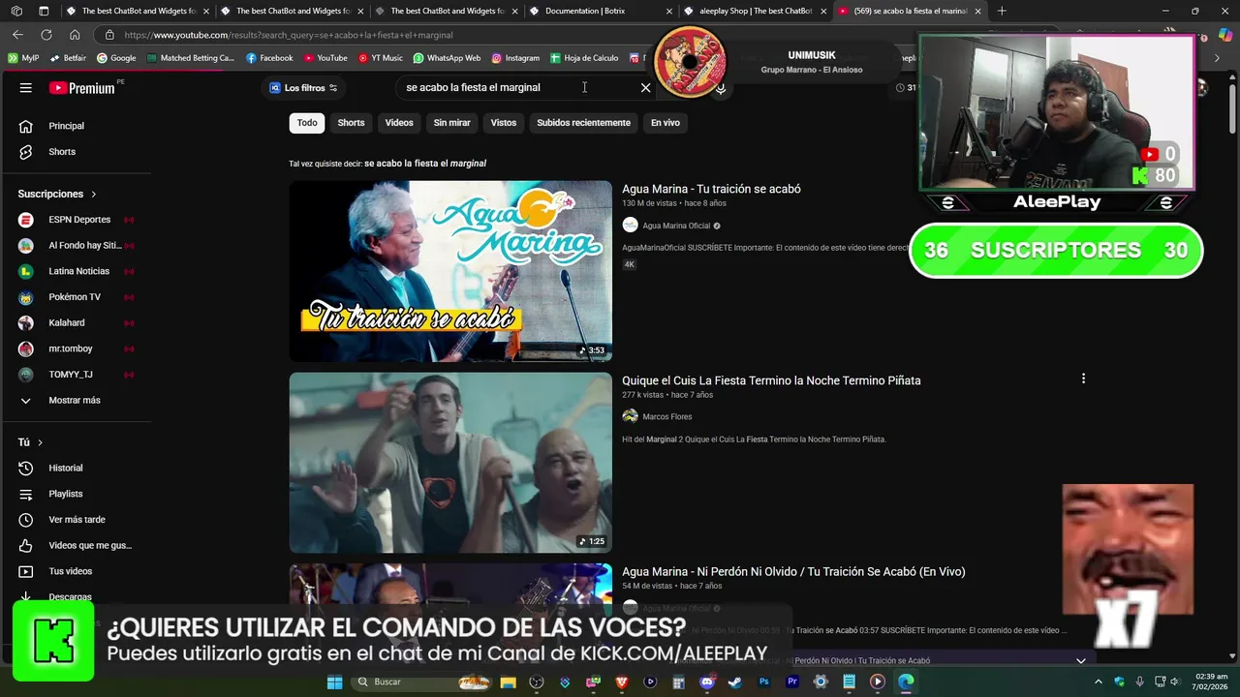Screen dimensions: 1240x697
Task: Click the browser address bar URL
Action: [289, 35]
